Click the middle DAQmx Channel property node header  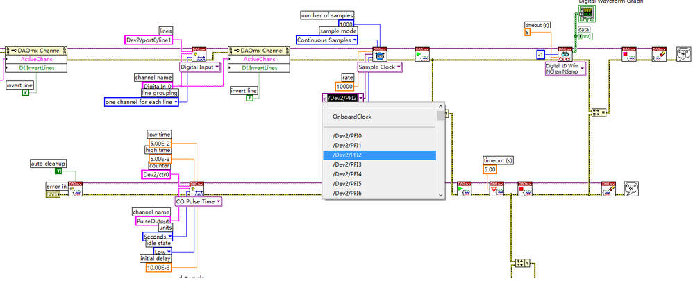[259, 50]
